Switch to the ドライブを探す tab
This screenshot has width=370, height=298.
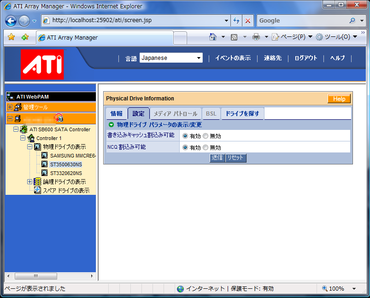click(x=242, y=114)
